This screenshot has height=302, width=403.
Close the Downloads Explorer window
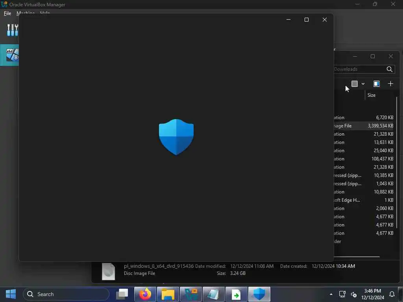(391, 56)
